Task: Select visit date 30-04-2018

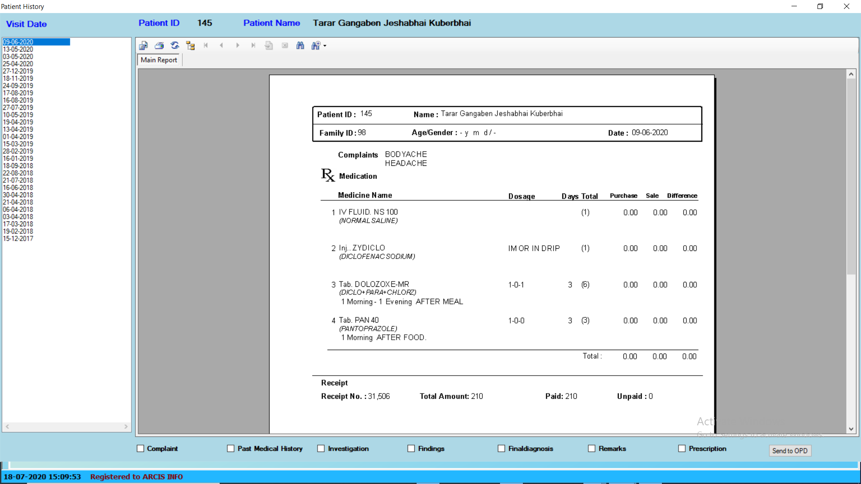Action: tap(18, 195)
